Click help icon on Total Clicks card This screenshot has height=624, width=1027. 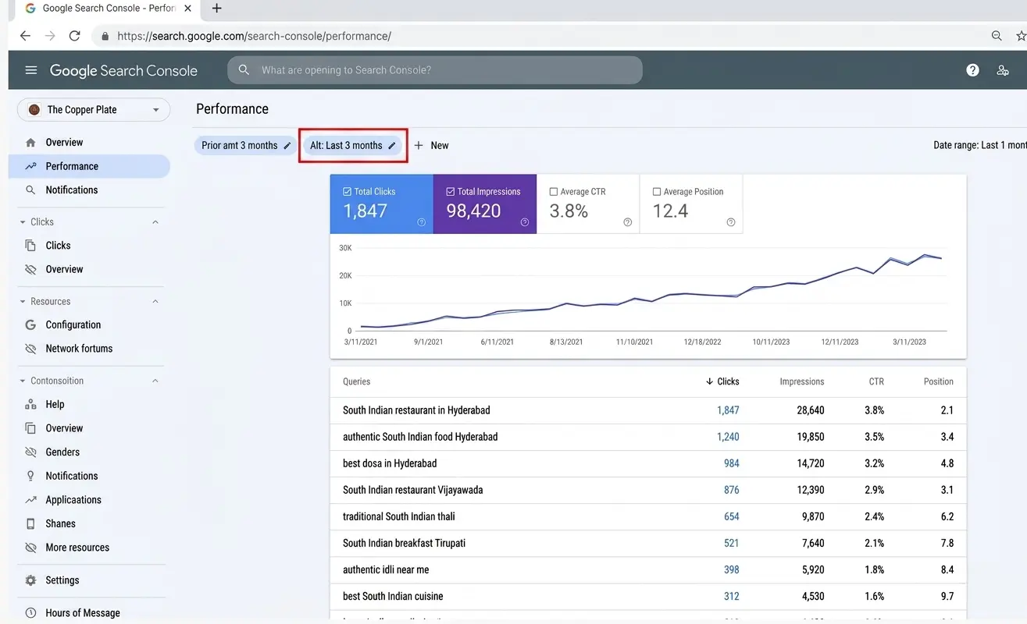(422, 222)
